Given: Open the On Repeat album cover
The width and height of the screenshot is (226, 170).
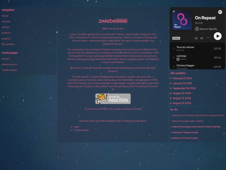Looking at the screenshot, I should coord(182,20).
